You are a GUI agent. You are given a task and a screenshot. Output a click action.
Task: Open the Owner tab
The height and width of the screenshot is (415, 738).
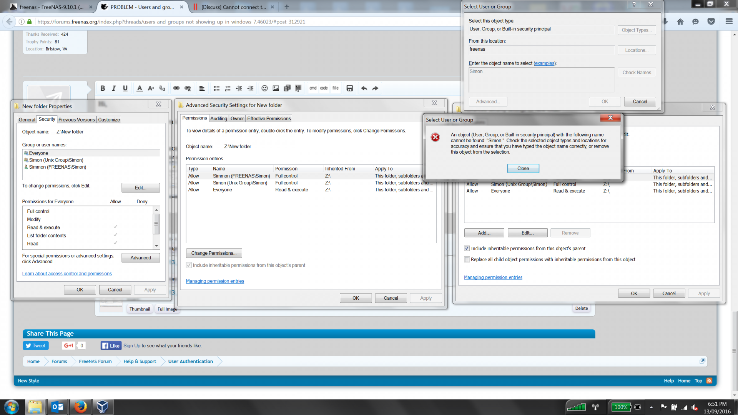(237, 118)
